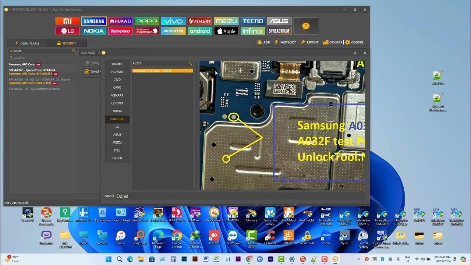Open the ODIN MODE tab
Image resolution: width=471 pixels, height=265 pixels.
pyautogui.click(x=88, y=53)
